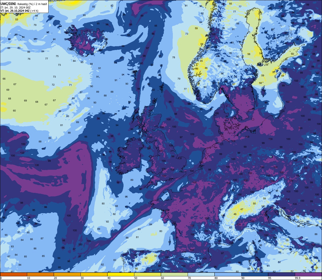
Task: Click the light green 60–70 legend swatch
Action: [x=174, y=274]
